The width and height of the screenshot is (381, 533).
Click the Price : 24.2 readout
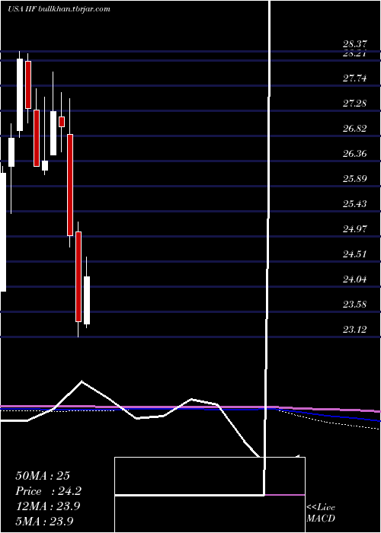(49, 491)
